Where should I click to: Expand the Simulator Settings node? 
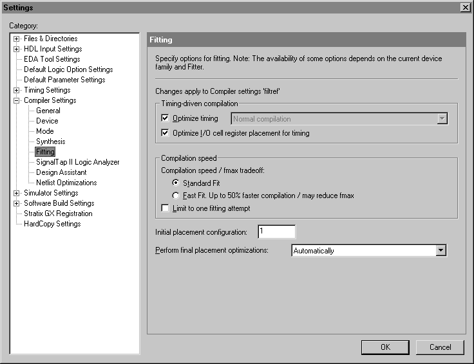tap(16, 193)
